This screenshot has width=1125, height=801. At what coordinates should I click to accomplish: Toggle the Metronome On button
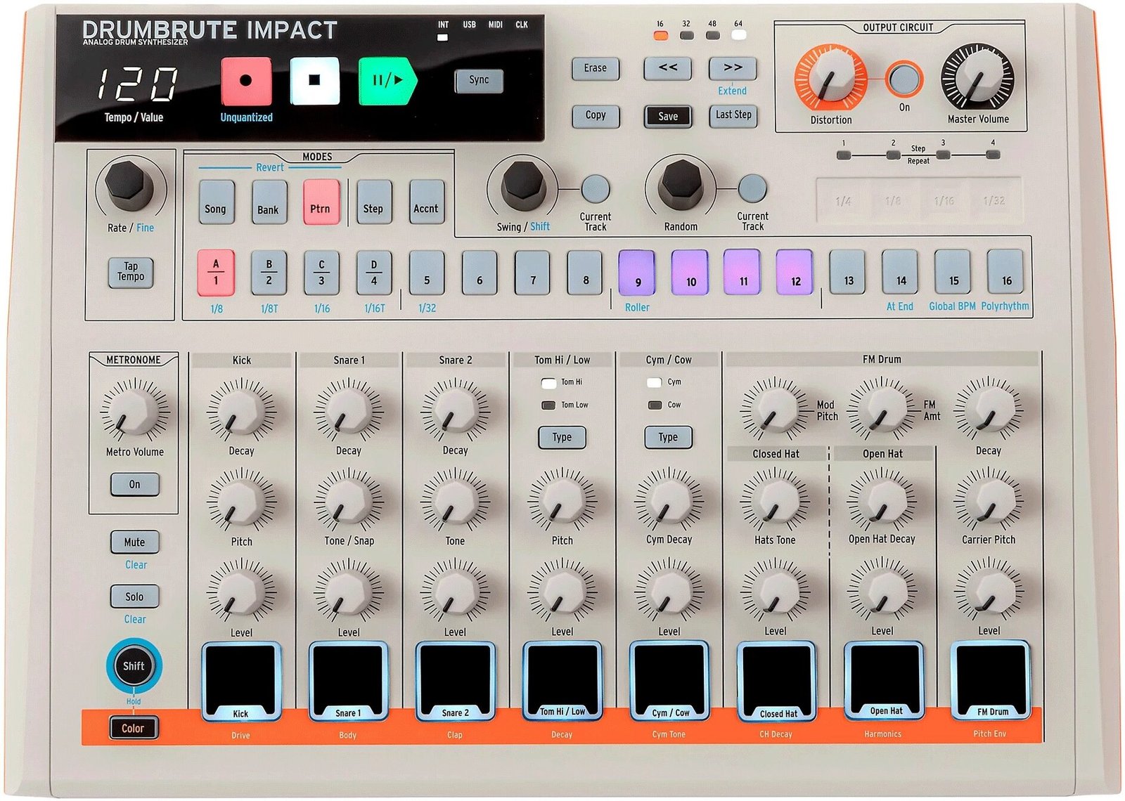134,484
